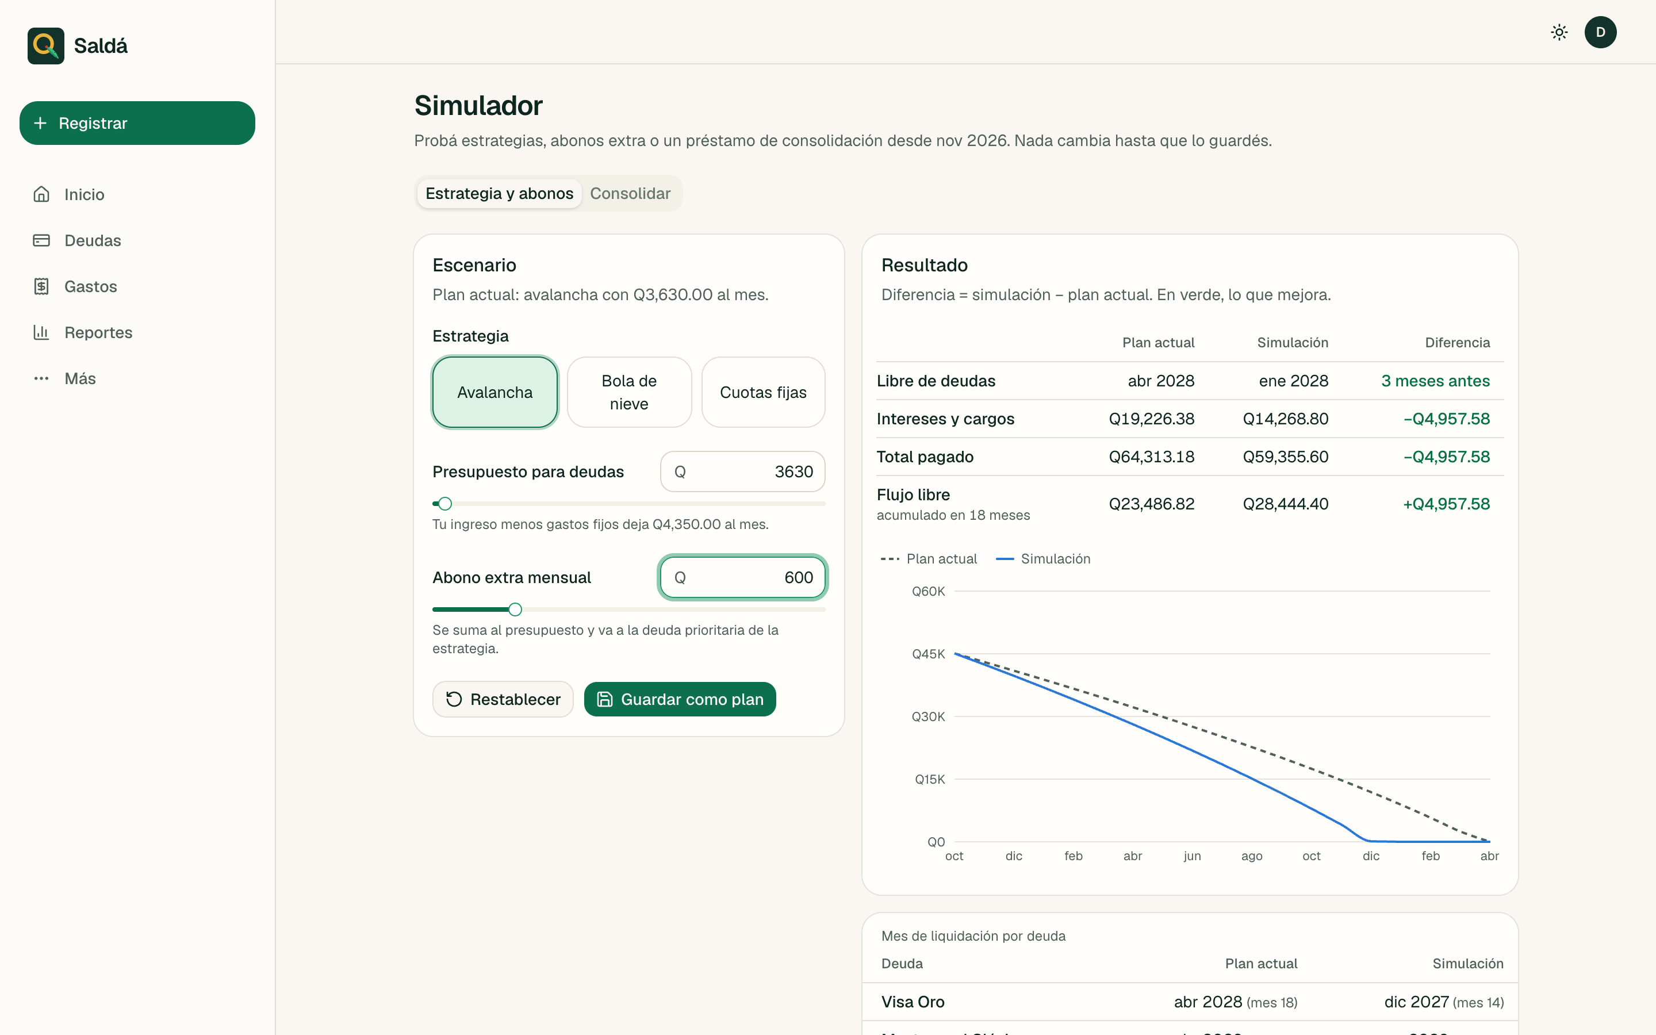Click the three-dots icon beside Más
The height and width of the screenshot is (1035, 1656).
click(42, 378)
